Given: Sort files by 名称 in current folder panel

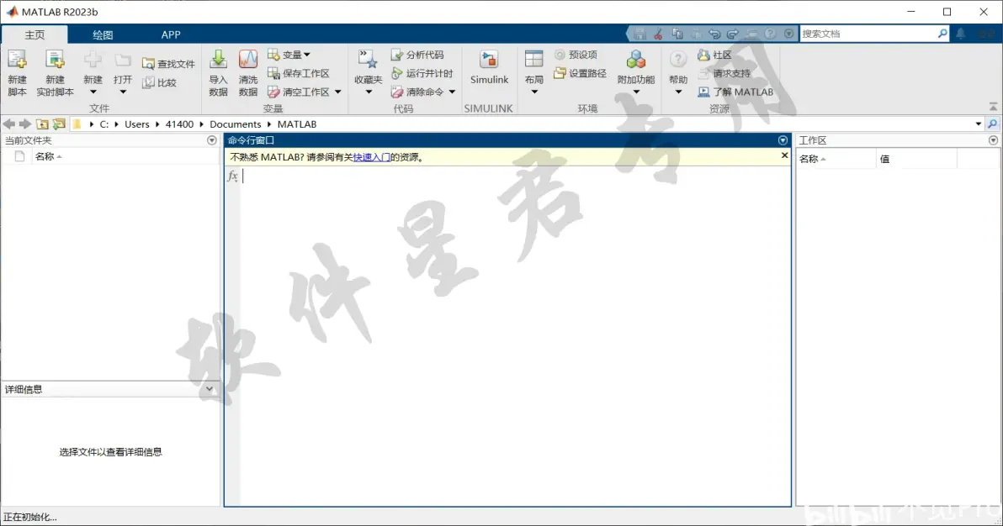Looking at the screenshot, I should 48,156.
